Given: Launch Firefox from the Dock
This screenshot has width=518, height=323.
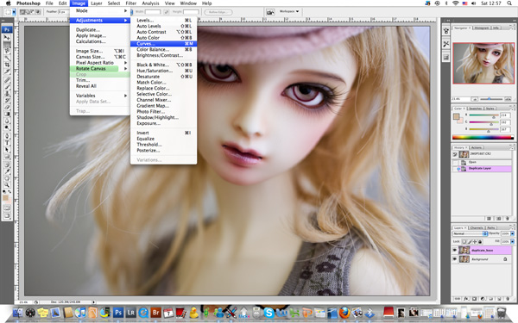Looking at the screenshot, I should pos(344,312).
